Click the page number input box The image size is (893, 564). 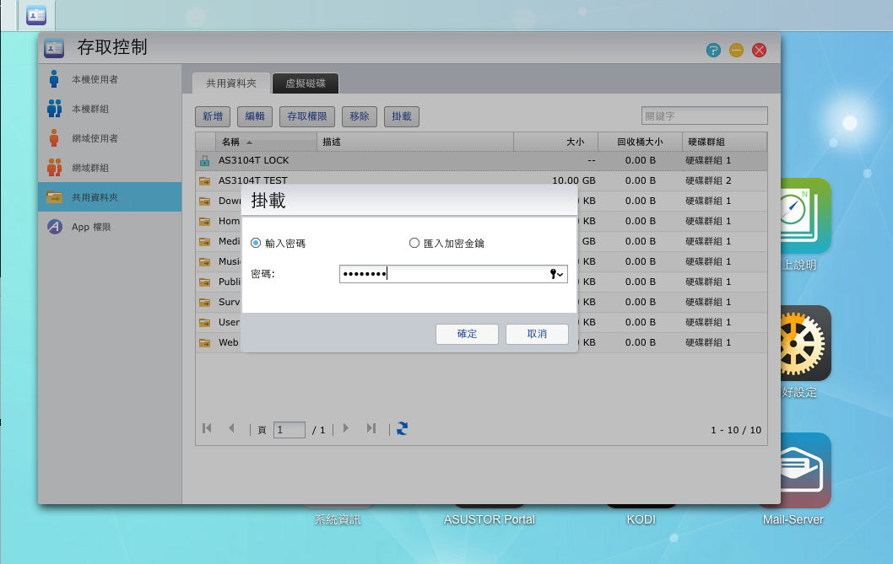290,430
